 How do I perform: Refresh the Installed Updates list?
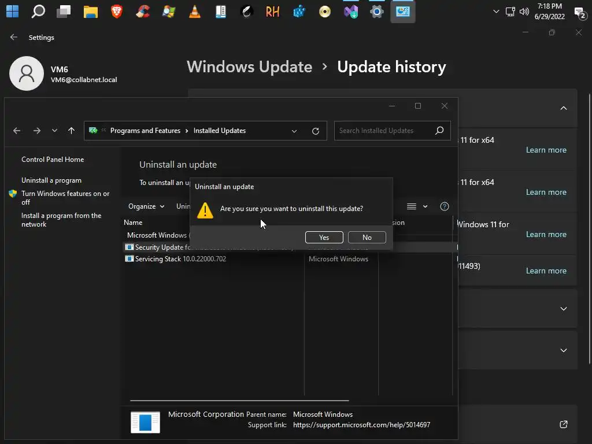point(316,131)
